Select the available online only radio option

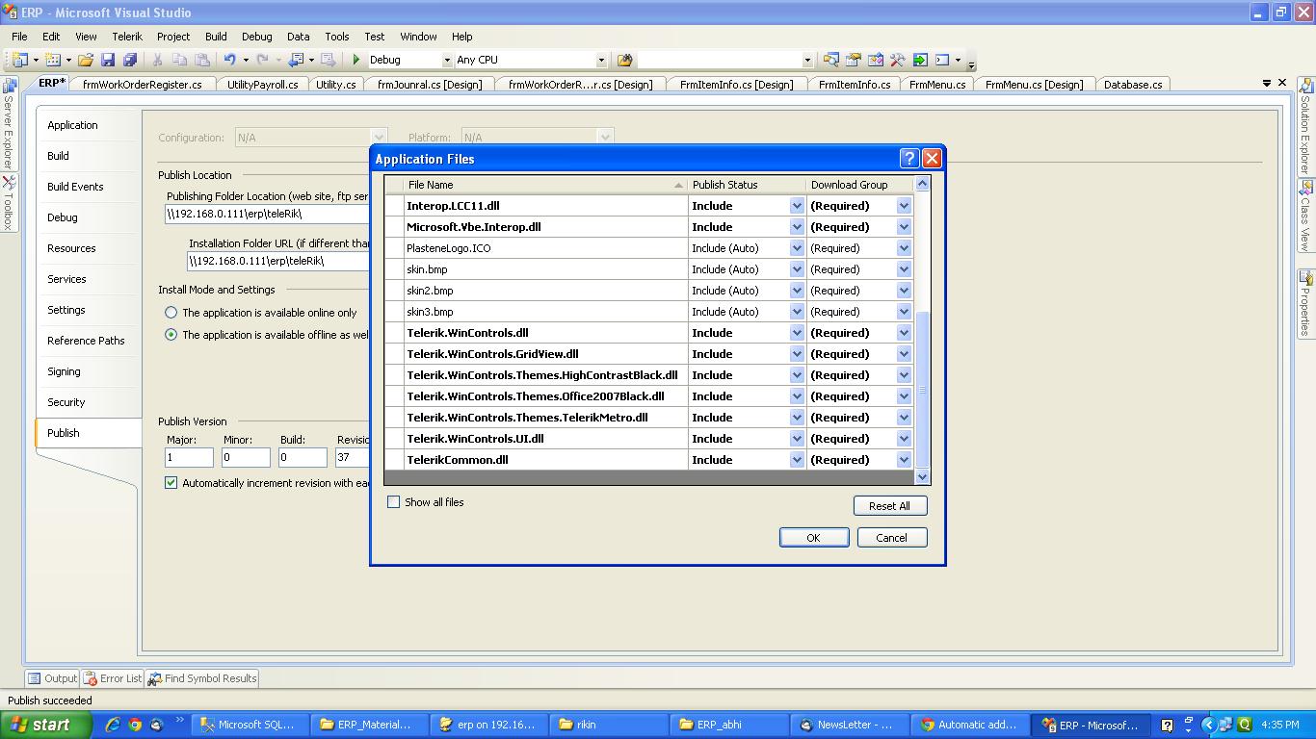[x=171, y=313]
